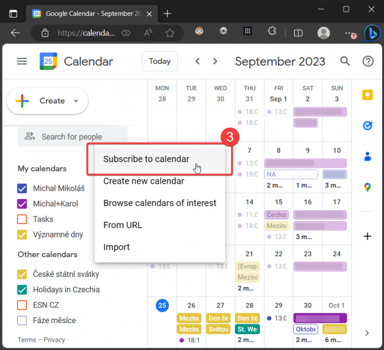
Task: Select Subscribe to calendar menu entry
Action: pos(146,159)
